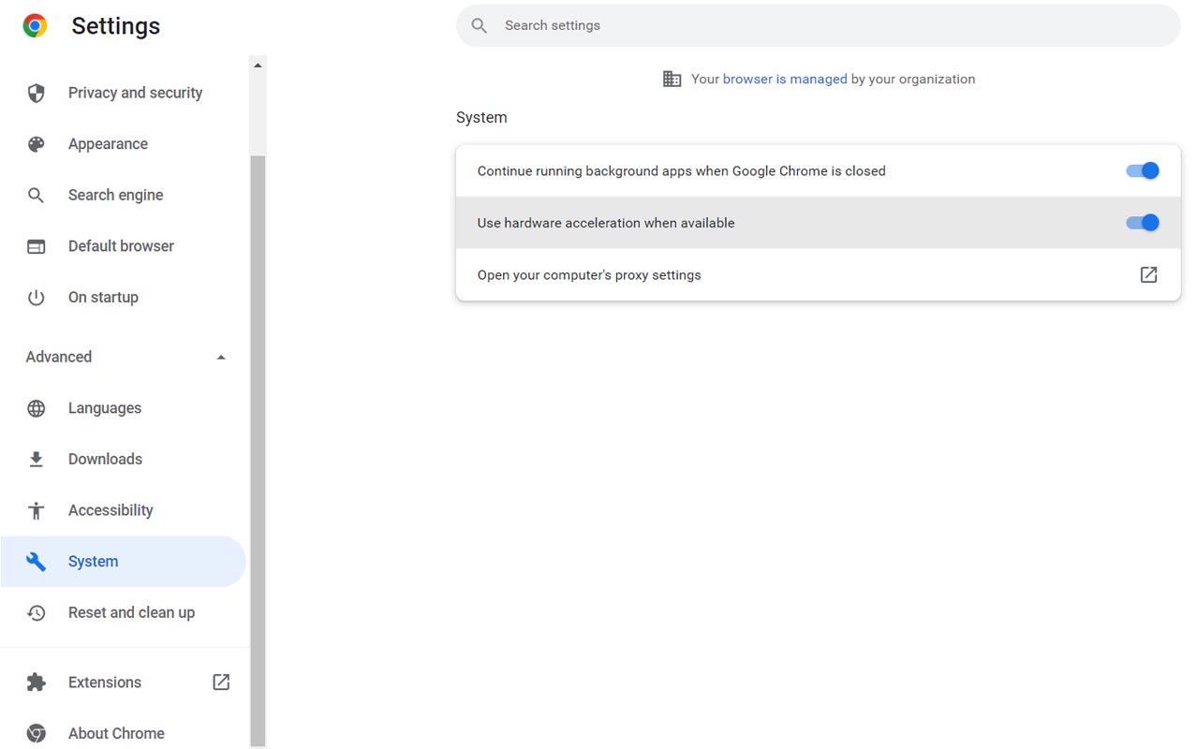Screen dimensions: 1197x749
Task: Click the Advanced section header label
Action: coord(59,357)
